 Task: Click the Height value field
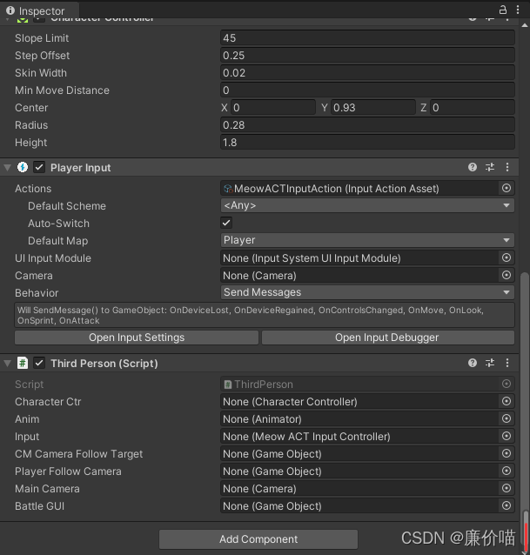click(367, 143)
